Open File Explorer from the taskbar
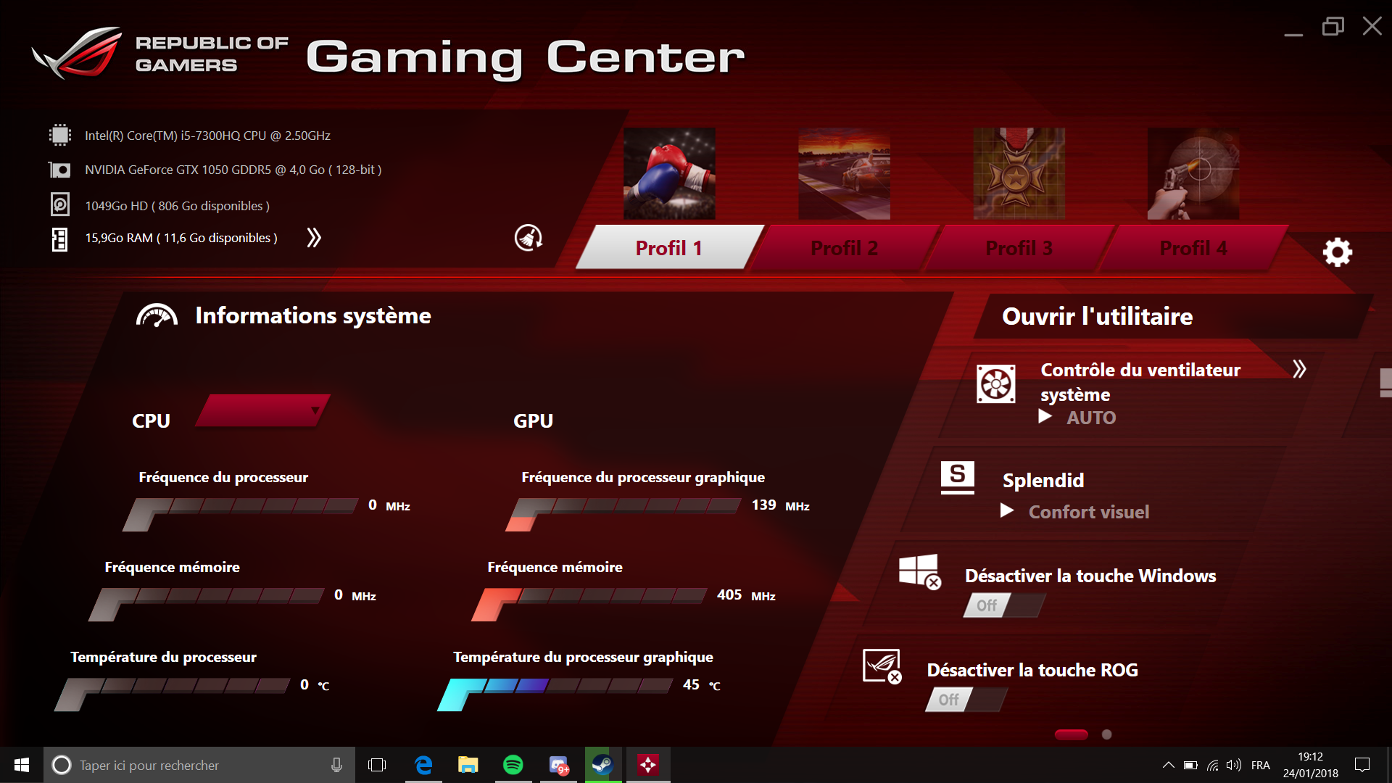The height and width of the screenshot is (783, 1392). click(468, 765)
